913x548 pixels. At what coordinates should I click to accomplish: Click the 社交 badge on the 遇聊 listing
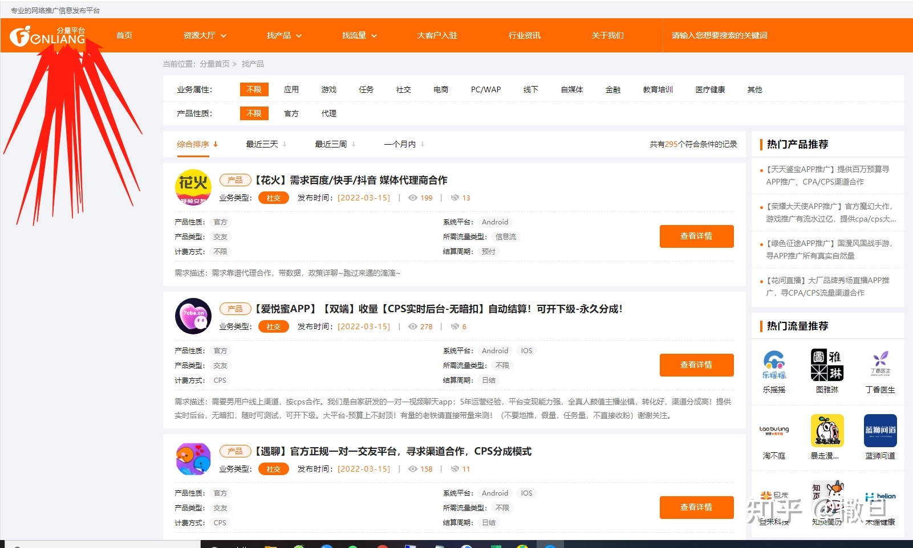point(274,469)
